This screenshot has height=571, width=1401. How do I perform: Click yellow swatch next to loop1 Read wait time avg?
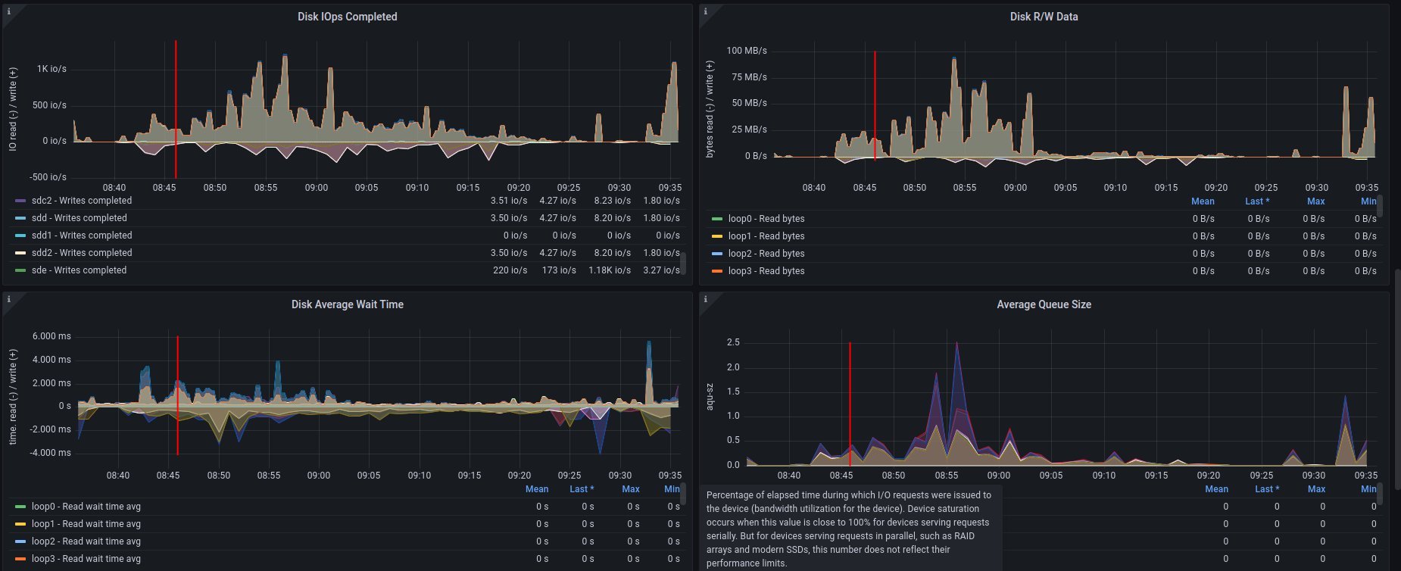pos(20,524)
